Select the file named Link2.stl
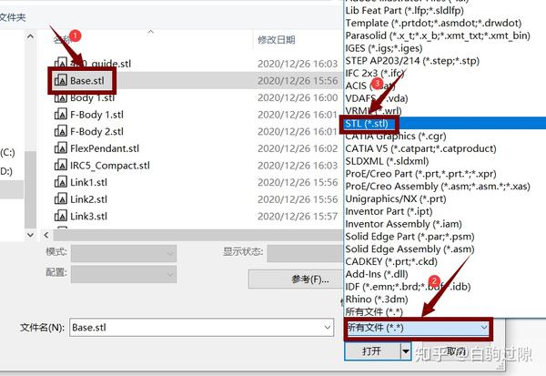This screenshot has height=376, width=546. coord(89,199)
